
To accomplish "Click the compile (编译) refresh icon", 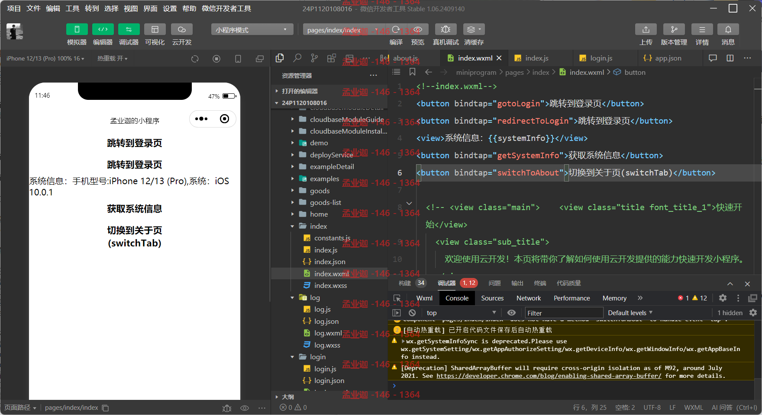I will (x=396, y=29).
